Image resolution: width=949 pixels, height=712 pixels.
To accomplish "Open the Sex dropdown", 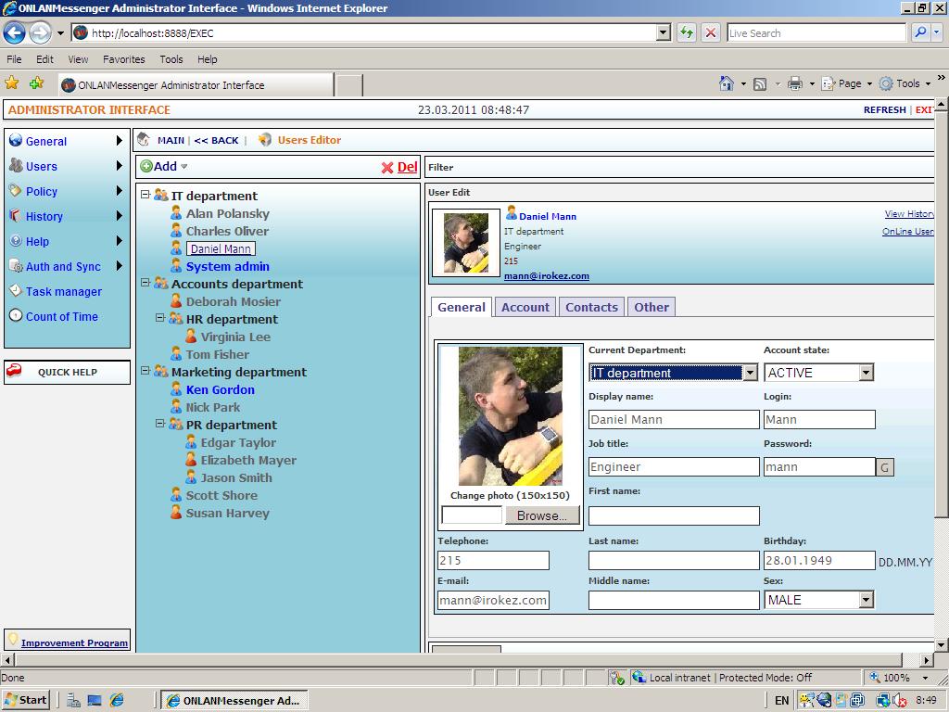I will pyautogui.click(x=866, y=600).
